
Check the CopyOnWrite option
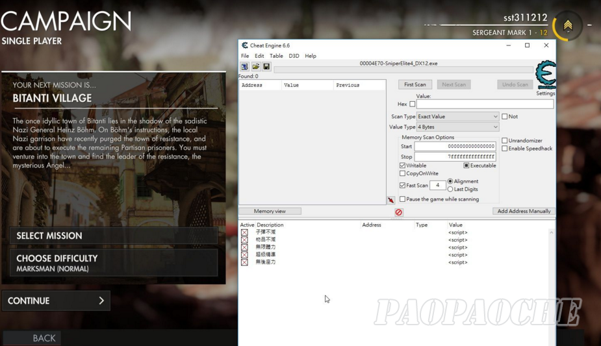(x=402, y=173)
